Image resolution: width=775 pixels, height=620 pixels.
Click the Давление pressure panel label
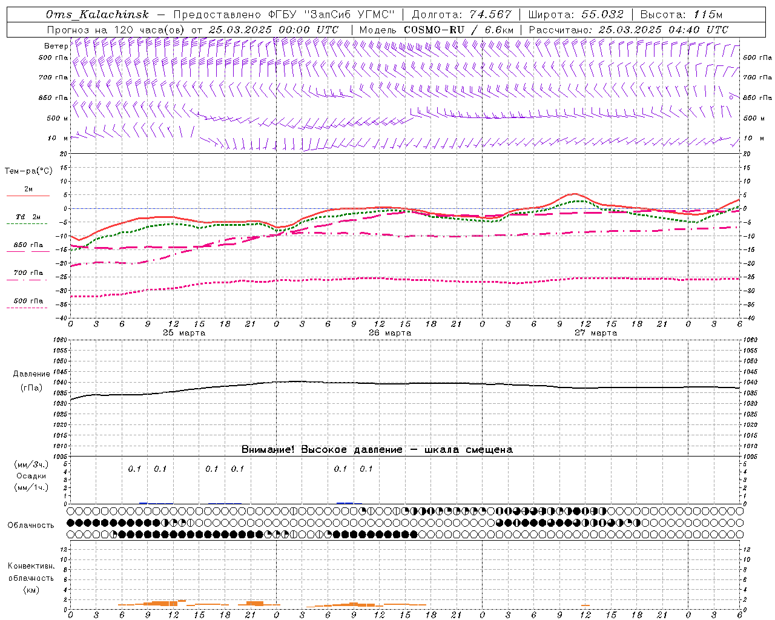(x=31, y=374)
